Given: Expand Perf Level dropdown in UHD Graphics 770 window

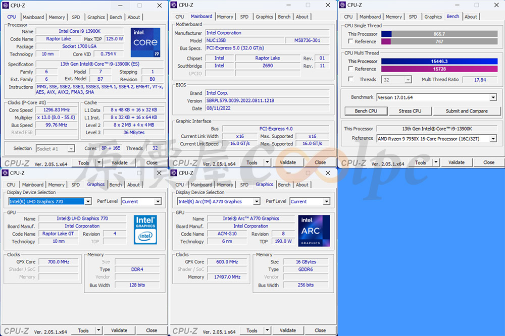Looking at the screenshot, I should (x=158, y=201).
